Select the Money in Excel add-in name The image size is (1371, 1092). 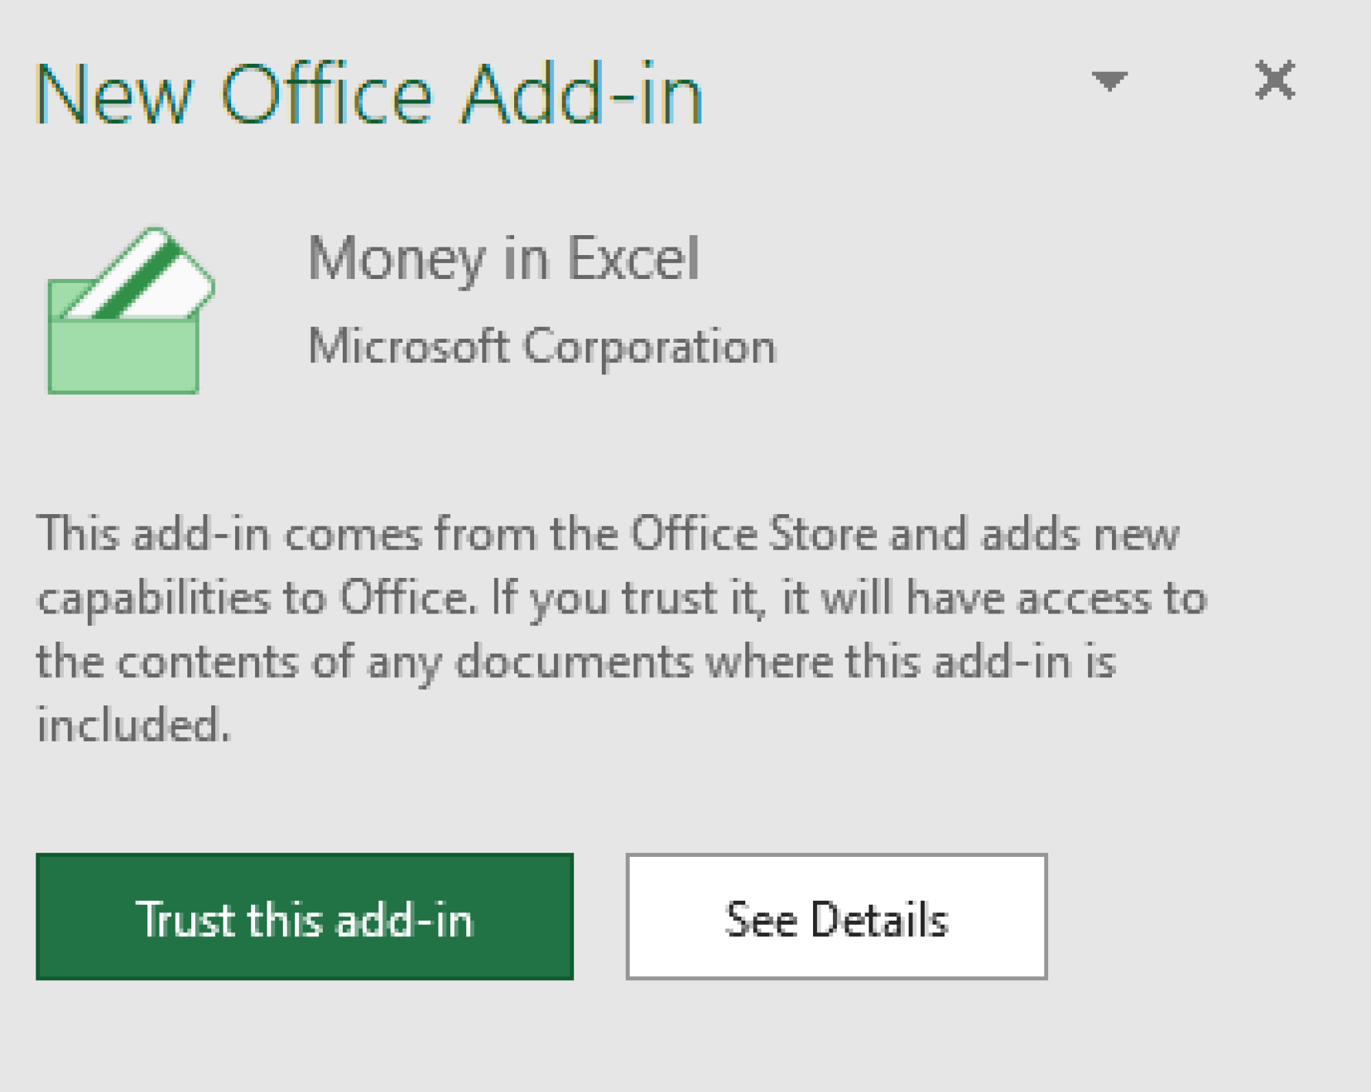pyautogui.click(x=504, y=260)
